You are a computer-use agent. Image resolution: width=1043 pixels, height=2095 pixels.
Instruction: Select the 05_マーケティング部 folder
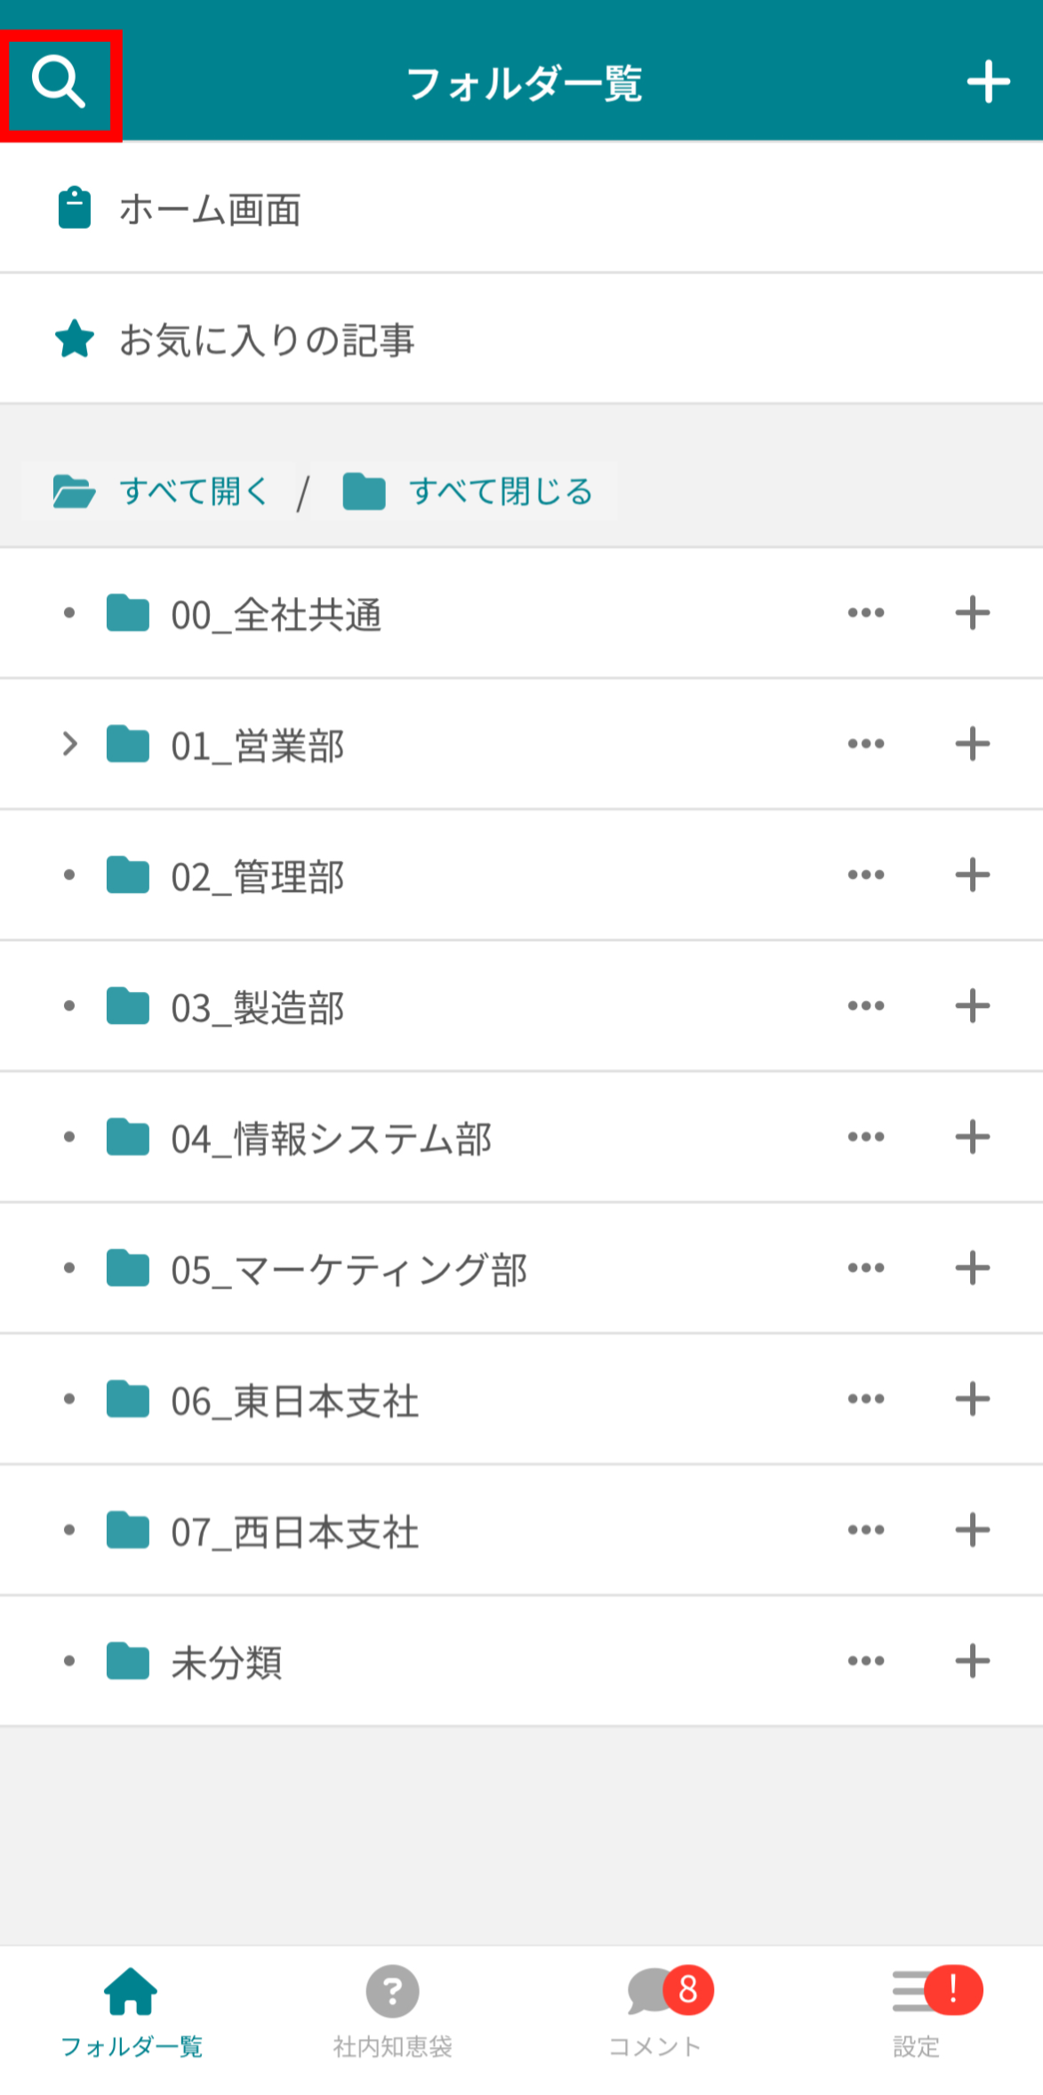tap(349, 1269)
